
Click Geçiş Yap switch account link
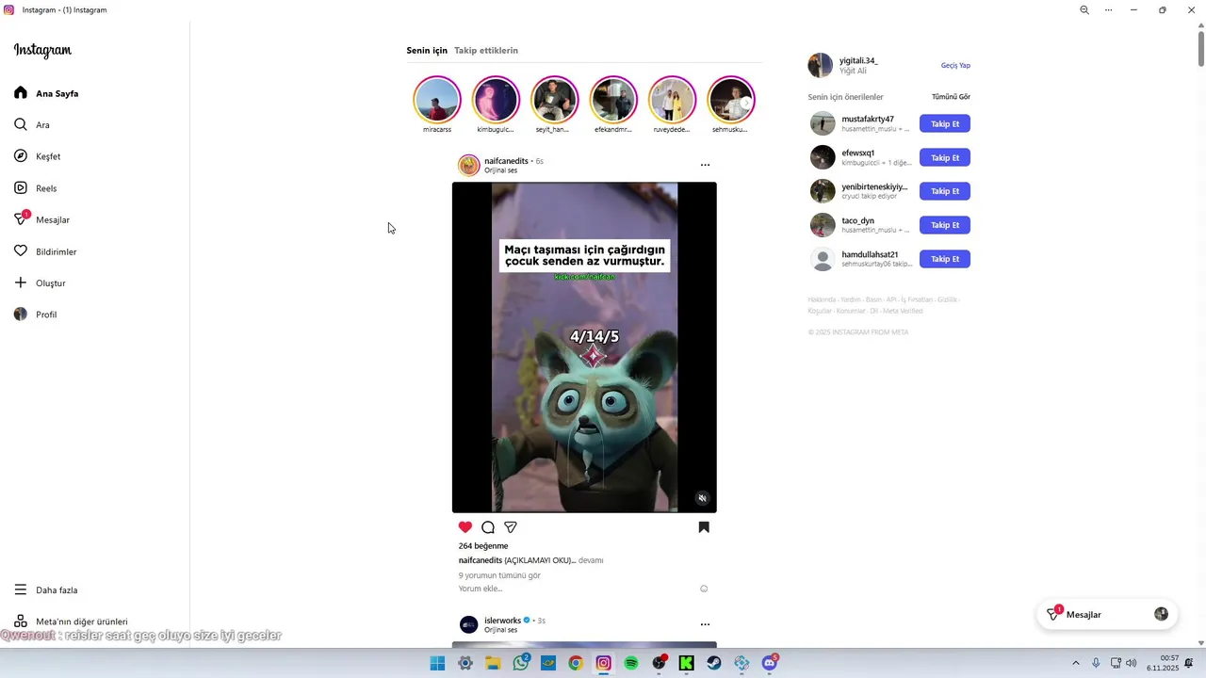pos(955,66)
